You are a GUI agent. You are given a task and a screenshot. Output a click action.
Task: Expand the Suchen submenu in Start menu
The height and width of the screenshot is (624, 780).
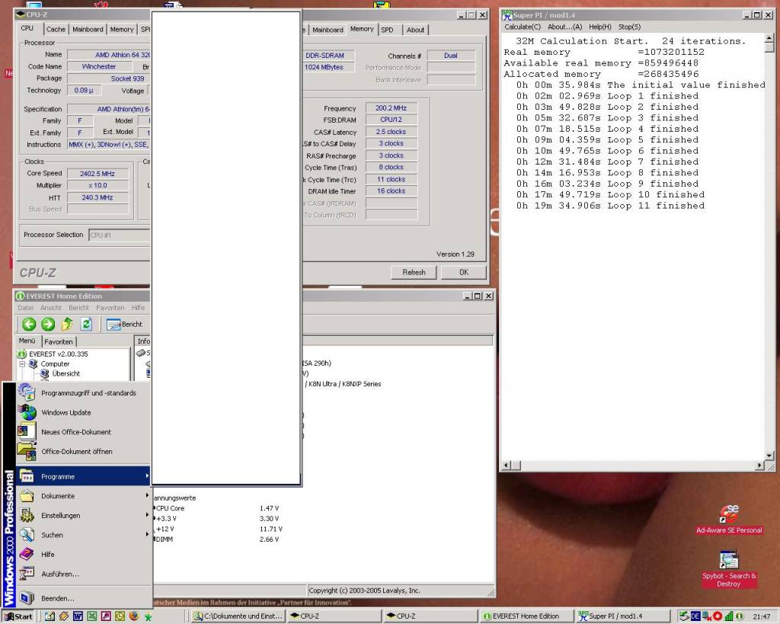83,534
